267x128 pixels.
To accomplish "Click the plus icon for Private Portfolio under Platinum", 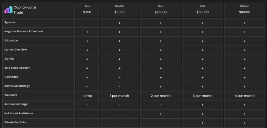I will pyautogui.click(x=245, y=123).
